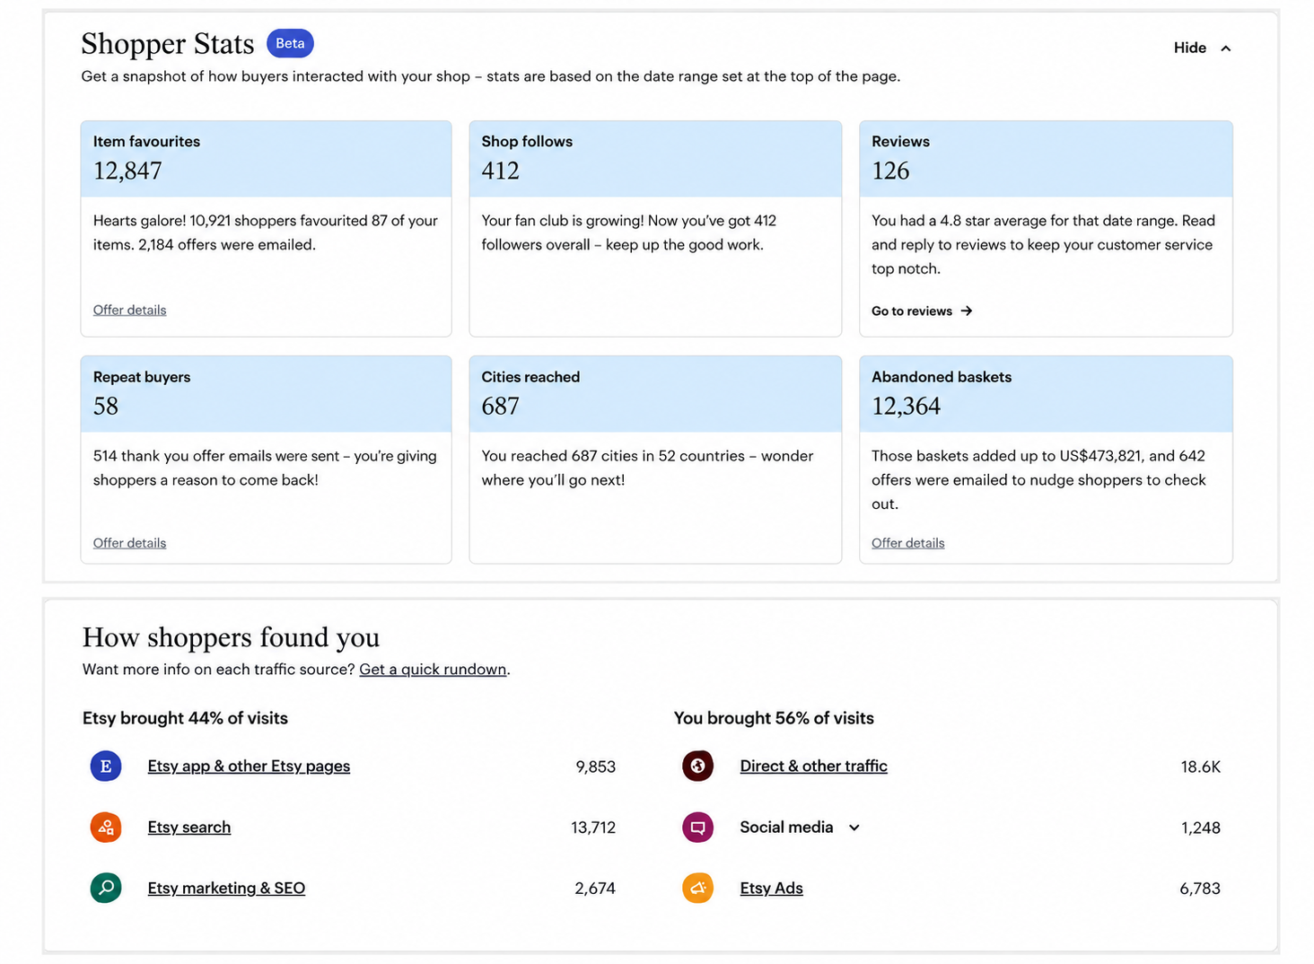Click the Etsy Ads megaphone icon
Viewport: 1314px width, 964px height.
point(697,888)
